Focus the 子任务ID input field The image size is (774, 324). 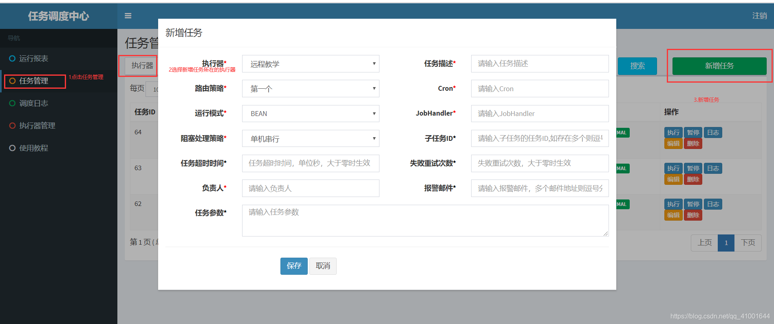coord(540,139)
